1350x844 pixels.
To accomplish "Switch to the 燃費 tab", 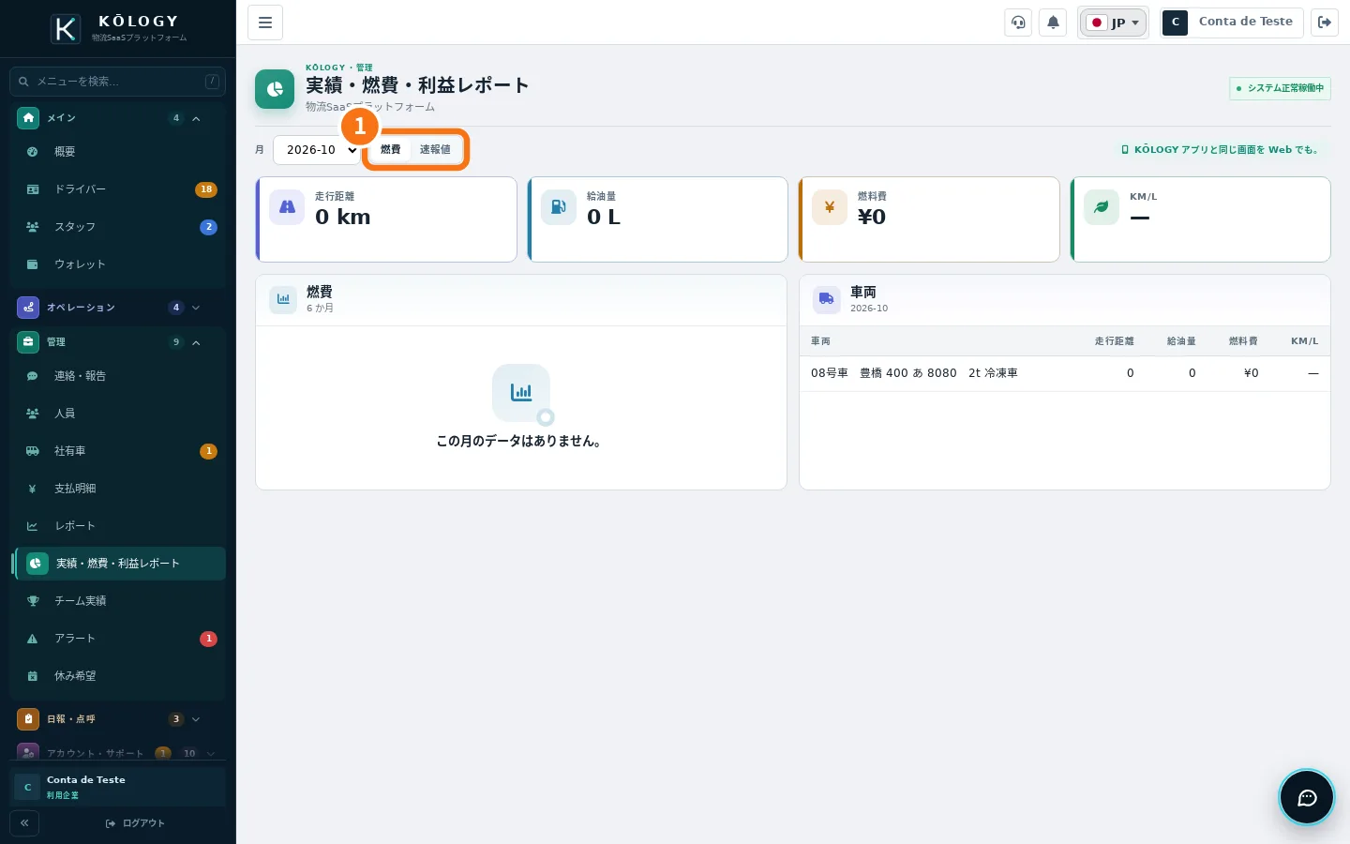I will (x=391, y=150).
